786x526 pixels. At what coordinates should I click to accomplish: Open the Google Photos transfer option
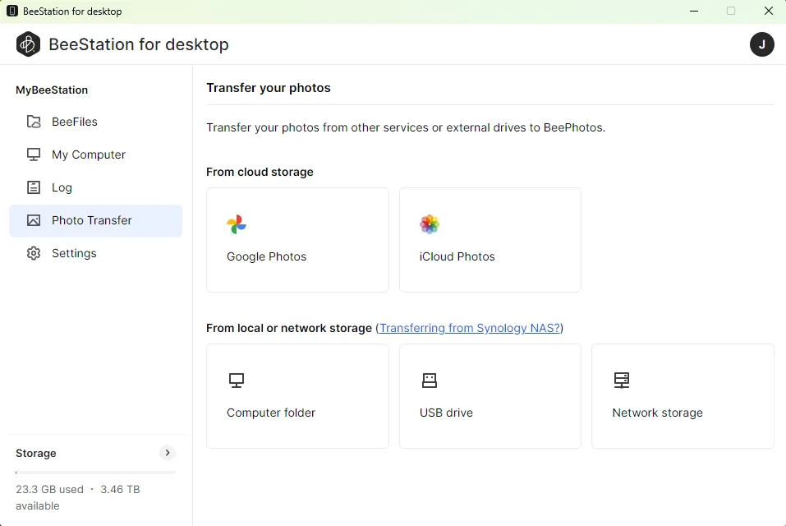pos(297,239)
